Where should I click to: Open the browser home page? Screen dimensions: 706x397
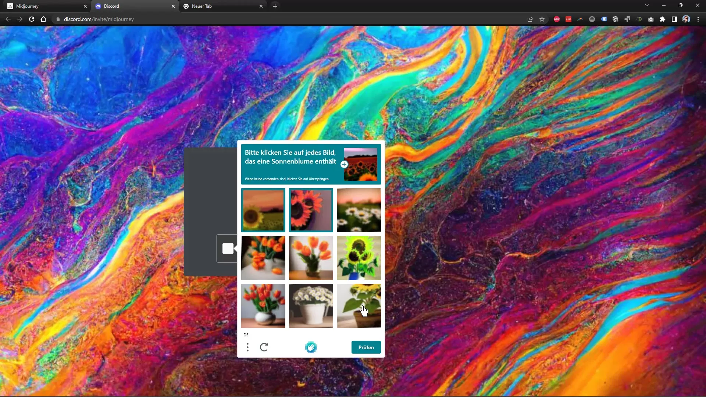tap(43, 19)
